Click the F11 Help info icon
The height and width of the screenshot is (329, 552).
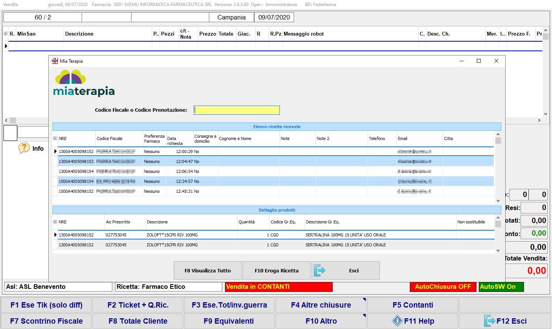[x=397, y=321]
